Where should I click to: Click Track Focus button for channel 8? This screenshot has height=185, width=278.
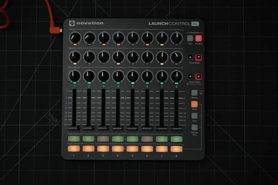coord(177,139)
